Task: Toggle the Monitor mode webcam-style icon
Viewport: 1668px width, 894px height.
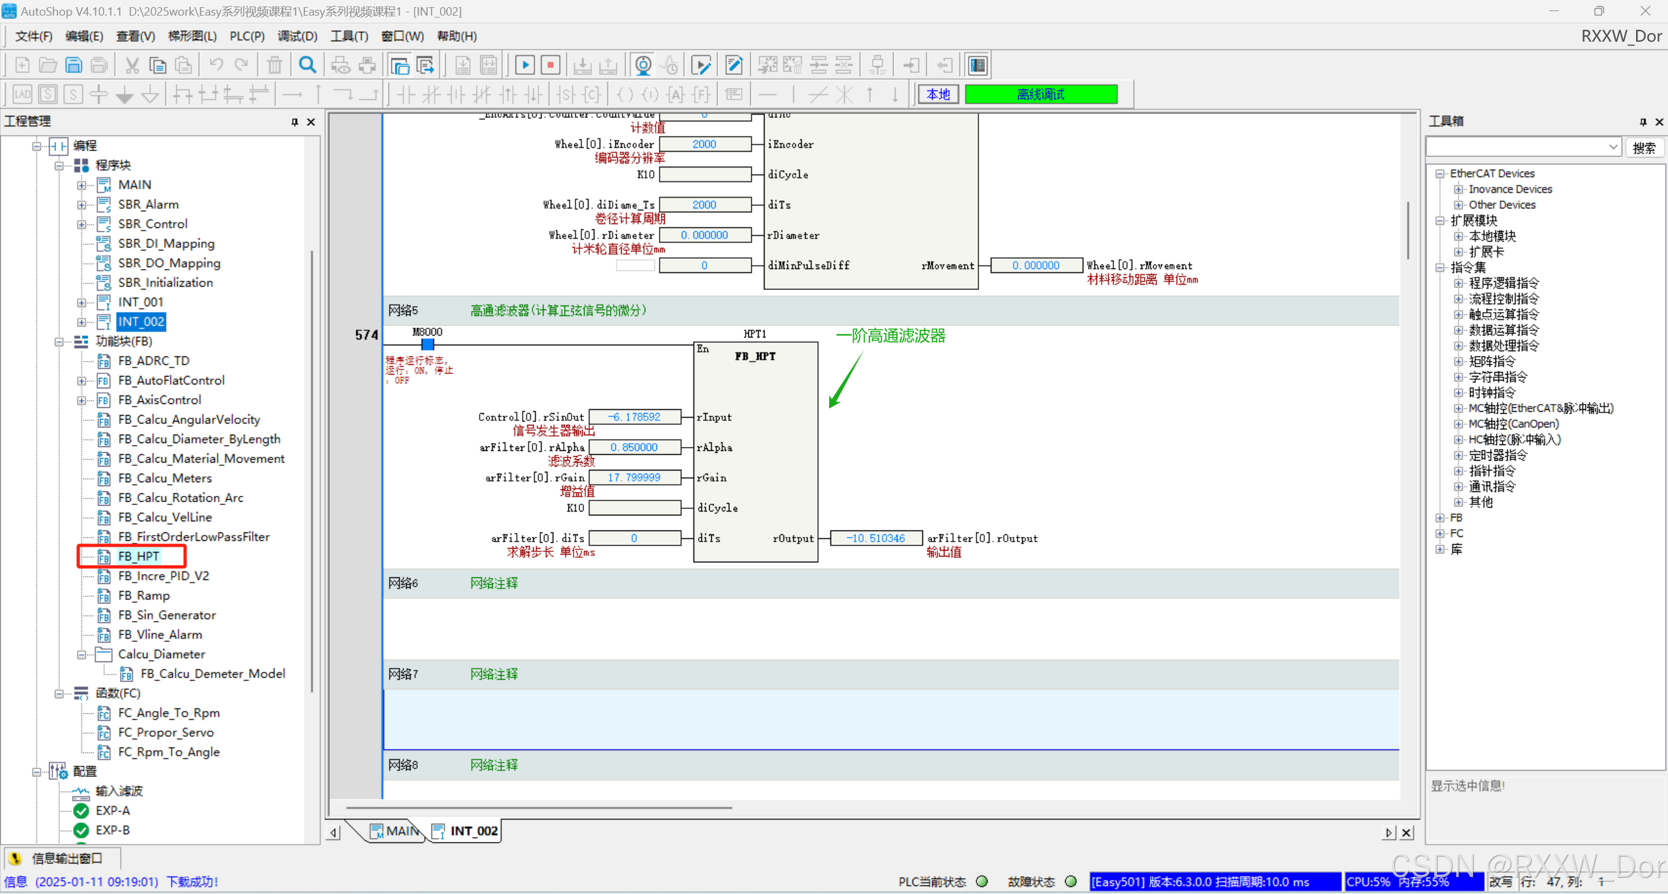Action: click(x=643, y=65)
